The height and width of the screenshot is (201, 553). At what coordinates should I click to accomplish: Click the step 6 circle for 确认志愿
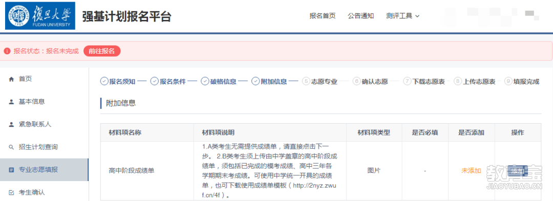coord(356,81)
